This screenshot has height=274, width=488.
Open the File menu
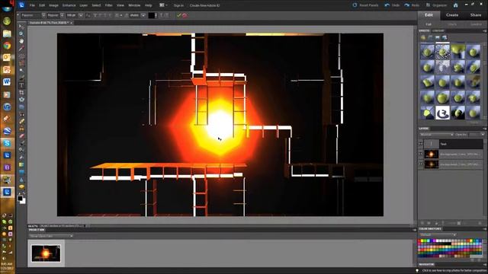(32, 5)
